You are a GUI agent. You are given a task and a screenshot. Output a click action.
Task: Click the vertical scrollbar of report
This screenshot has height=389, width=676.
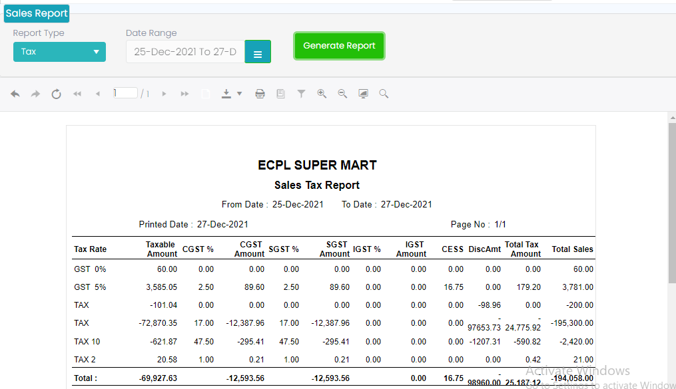click(671, 199)
